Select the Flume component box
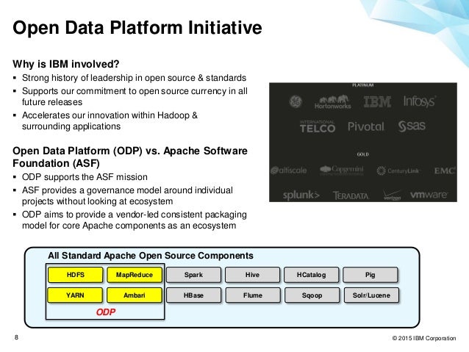Image resolution: width=469 pixels, height=352 pixels. click(x=253, y=295)
